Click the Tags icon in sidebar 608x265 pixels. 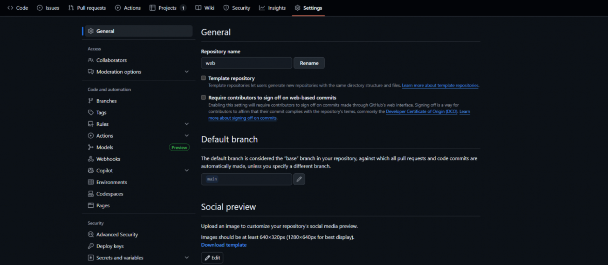[x=91, y=112]
